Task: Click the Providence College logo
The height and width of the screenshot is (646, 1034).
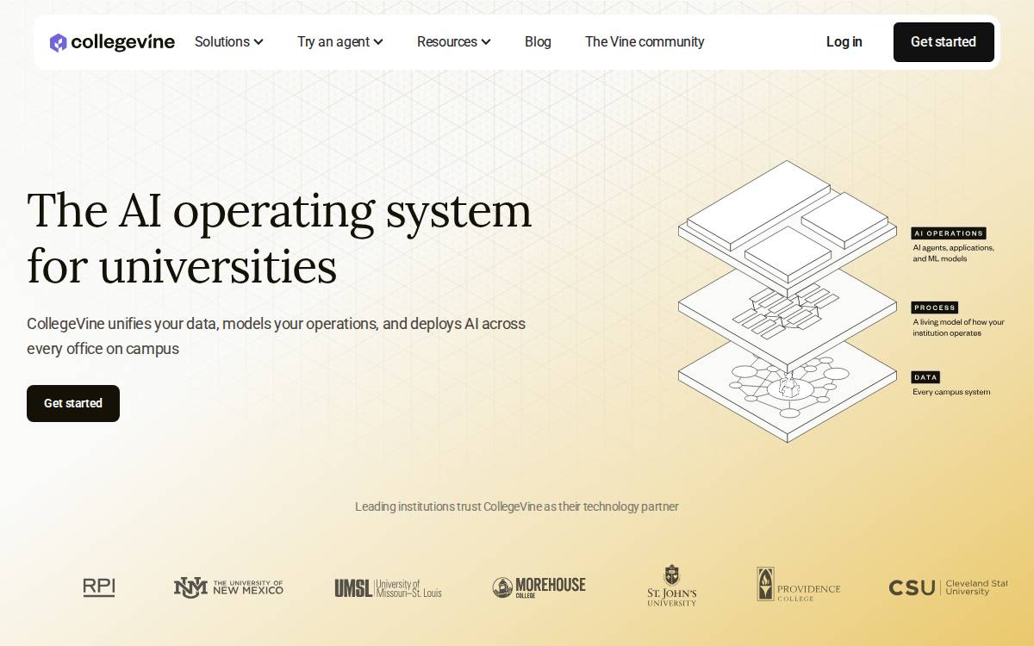Action: click(x=799, y=585)
